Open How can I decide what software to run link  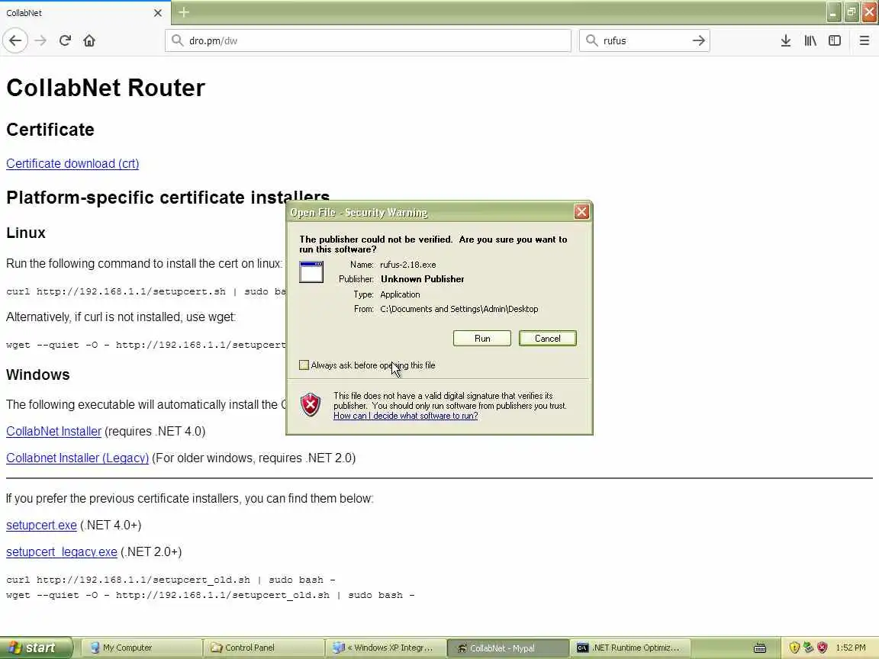point(405,416)
